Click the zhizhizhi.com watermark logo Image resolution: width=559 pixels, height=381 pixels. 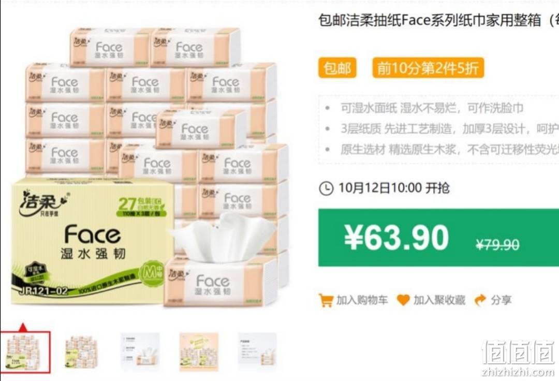click(x=518, y=358)
